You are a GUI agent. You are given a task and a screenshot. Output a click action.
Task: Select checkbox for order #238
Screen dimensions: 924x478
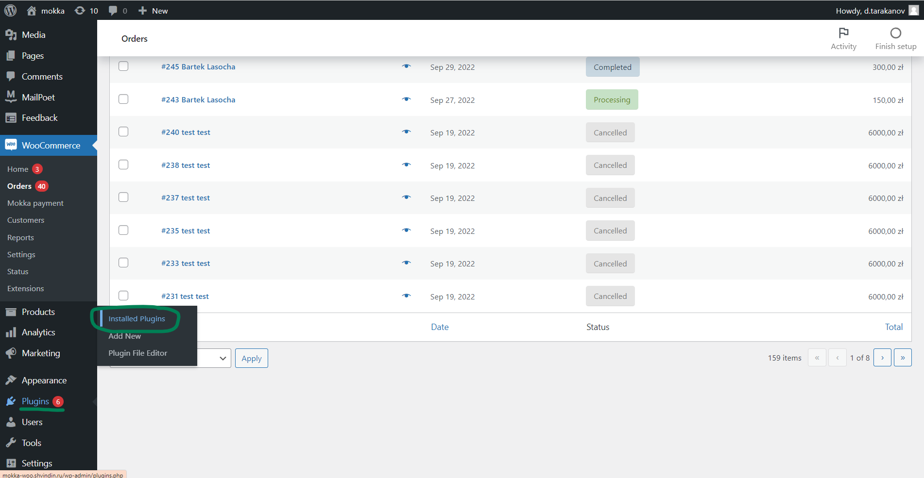123,165
